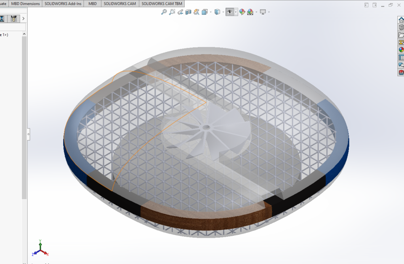Activate the Zoom to Area tool
Image resolution: width=404 pixels, height=264 pixels.
[x=172, y=12]
